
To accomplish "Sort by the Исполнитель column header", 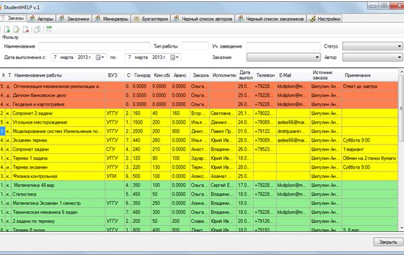I will pos(224,75).
